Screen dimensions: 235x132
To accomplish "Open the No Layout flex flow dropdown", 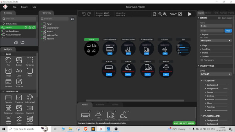I will (216, 40).
